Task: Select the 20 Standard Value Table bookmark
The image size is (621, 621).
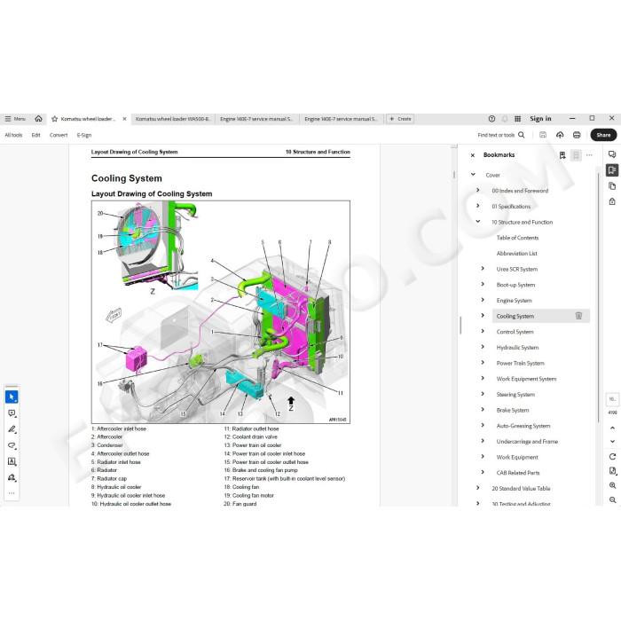Action: tap(521, 489)
